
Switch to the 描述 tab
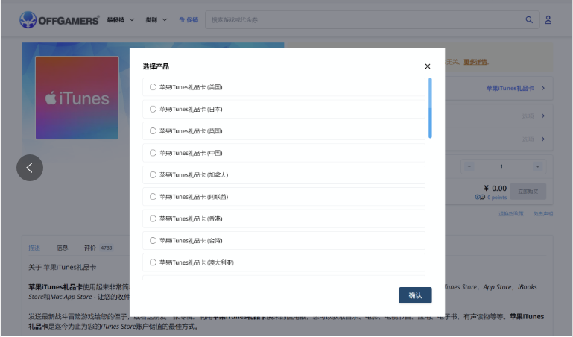click(x=34, y=248)
